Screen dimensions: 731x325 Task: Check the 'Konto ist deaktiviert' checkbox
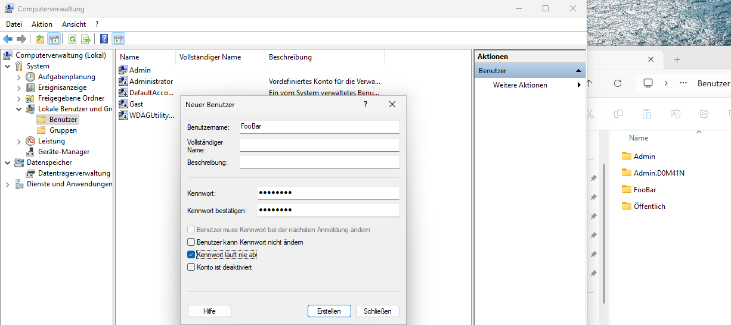pyautogui.click(x=191, y=267)
